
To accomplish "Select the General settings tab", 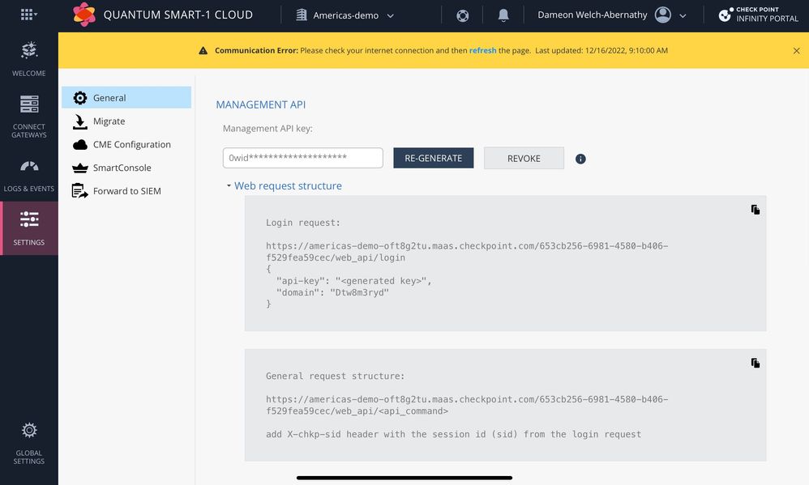I will [x=126, y=97].
